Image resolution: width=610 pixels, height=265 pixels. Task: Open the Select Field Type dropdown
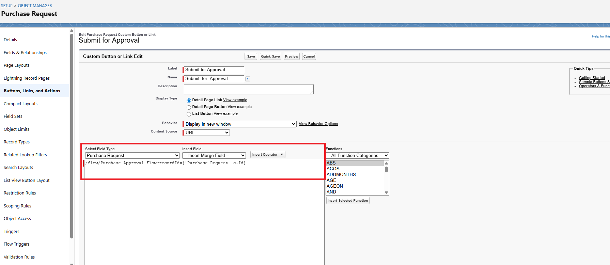132,156
